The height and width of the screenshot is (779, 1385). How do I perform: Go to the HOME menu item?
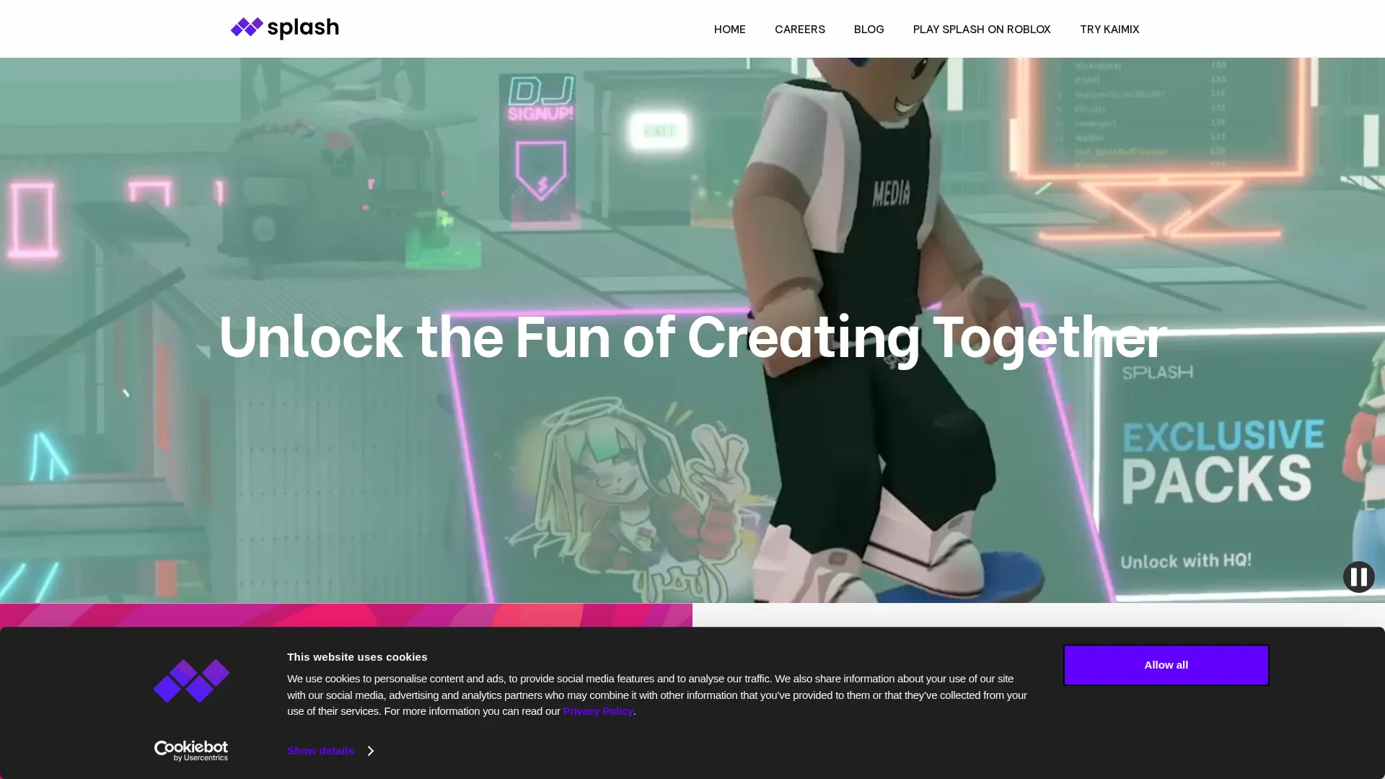pyautogui.click(x=729, y=30)
